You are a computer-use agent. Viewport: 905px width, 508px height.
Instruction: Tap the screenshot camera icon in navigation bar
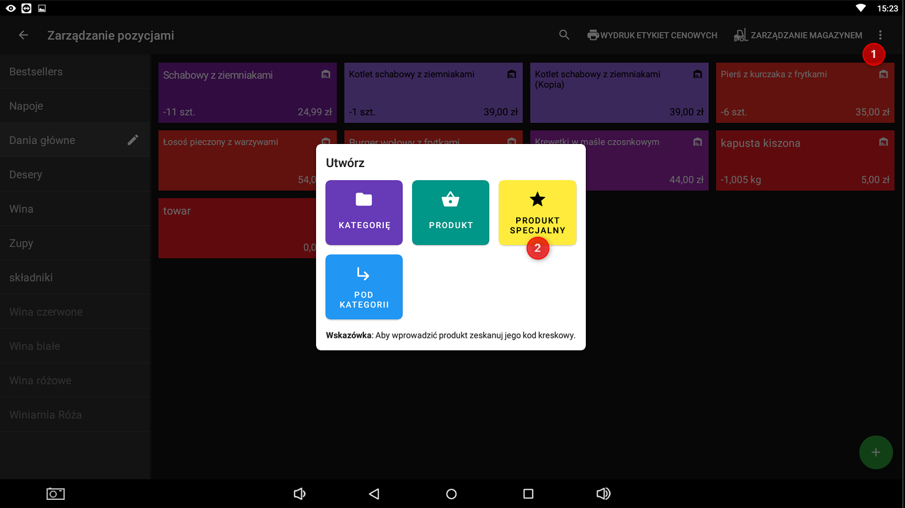pyautogui.click(x=55, y=494)
